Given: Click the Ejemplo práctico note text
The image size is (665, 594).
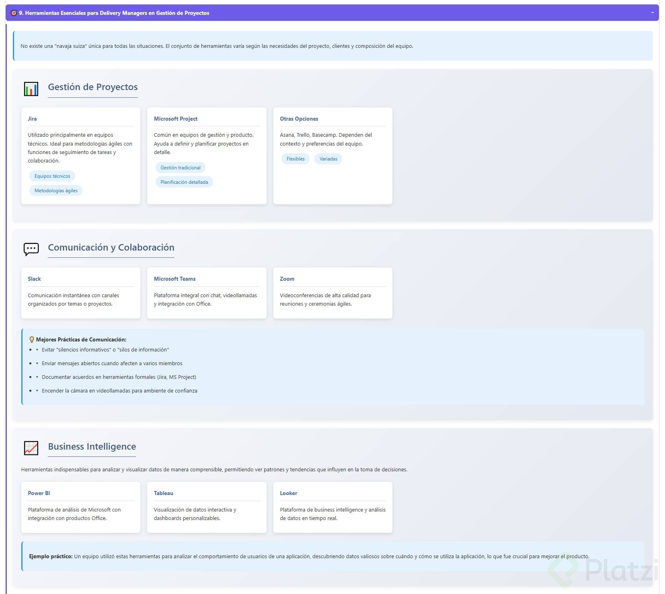Looking at the screenshot, I should pos(309,557).
